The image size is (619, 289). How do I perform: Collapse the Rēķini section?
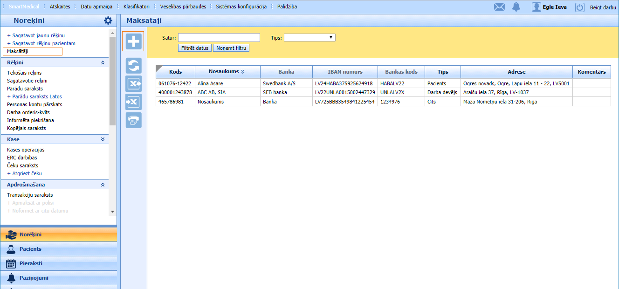pyautogui.click(x=103, y=62)
